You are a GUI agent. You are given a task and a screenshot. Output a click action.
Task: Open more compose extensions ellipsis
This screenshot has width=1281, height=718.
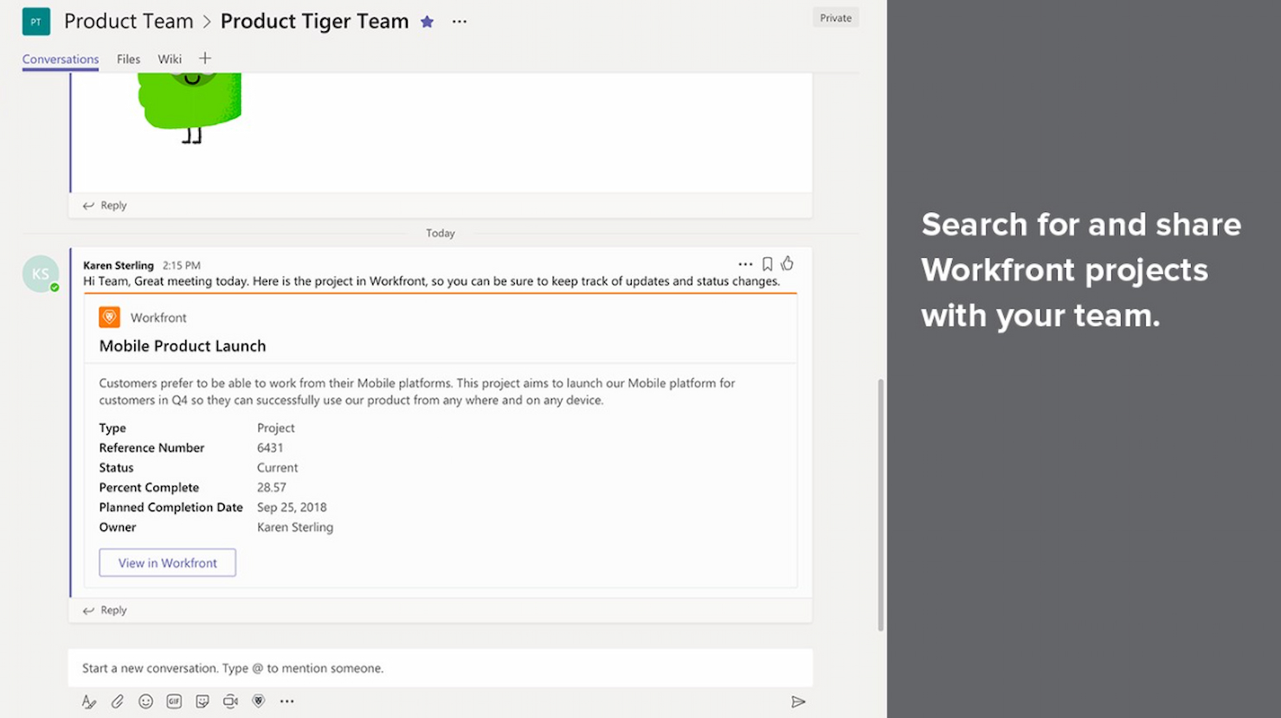coord(287,702)
